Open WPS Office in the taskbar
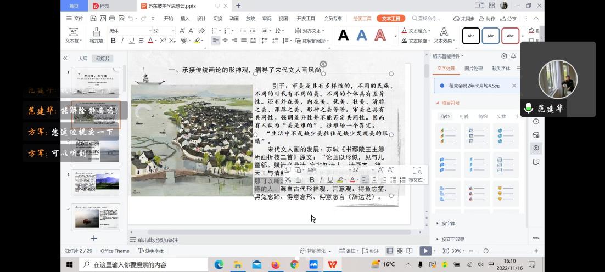This screenshot has height=272, width=605. [332, 264]
